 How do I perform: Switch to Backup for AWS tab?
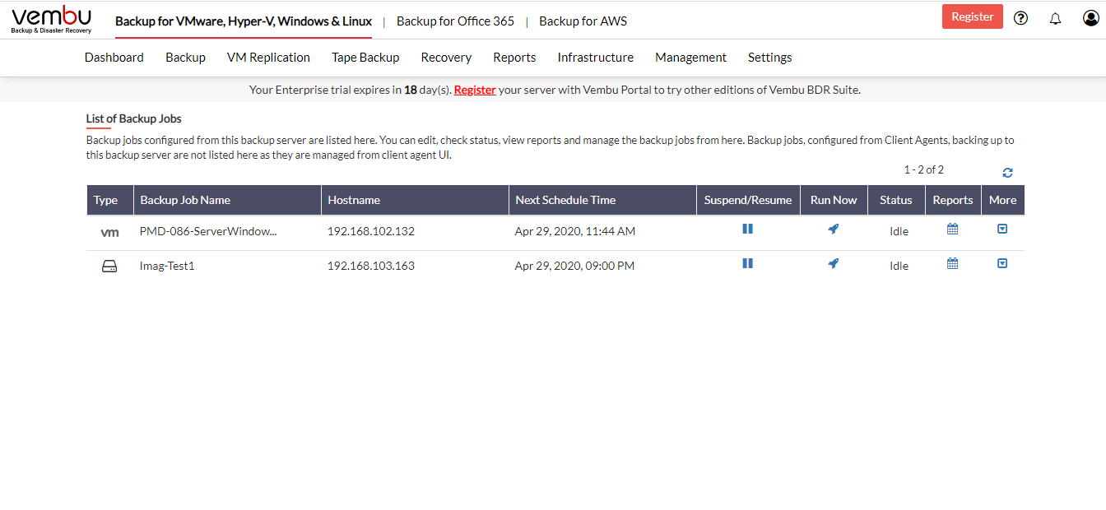583,21
